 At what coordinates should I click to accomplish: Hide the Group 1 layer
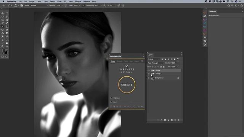[149, 74]
